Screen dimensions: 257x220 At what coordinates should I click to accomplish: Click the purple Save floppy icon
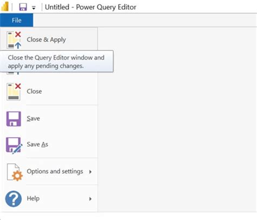click(x=14, y=119)
